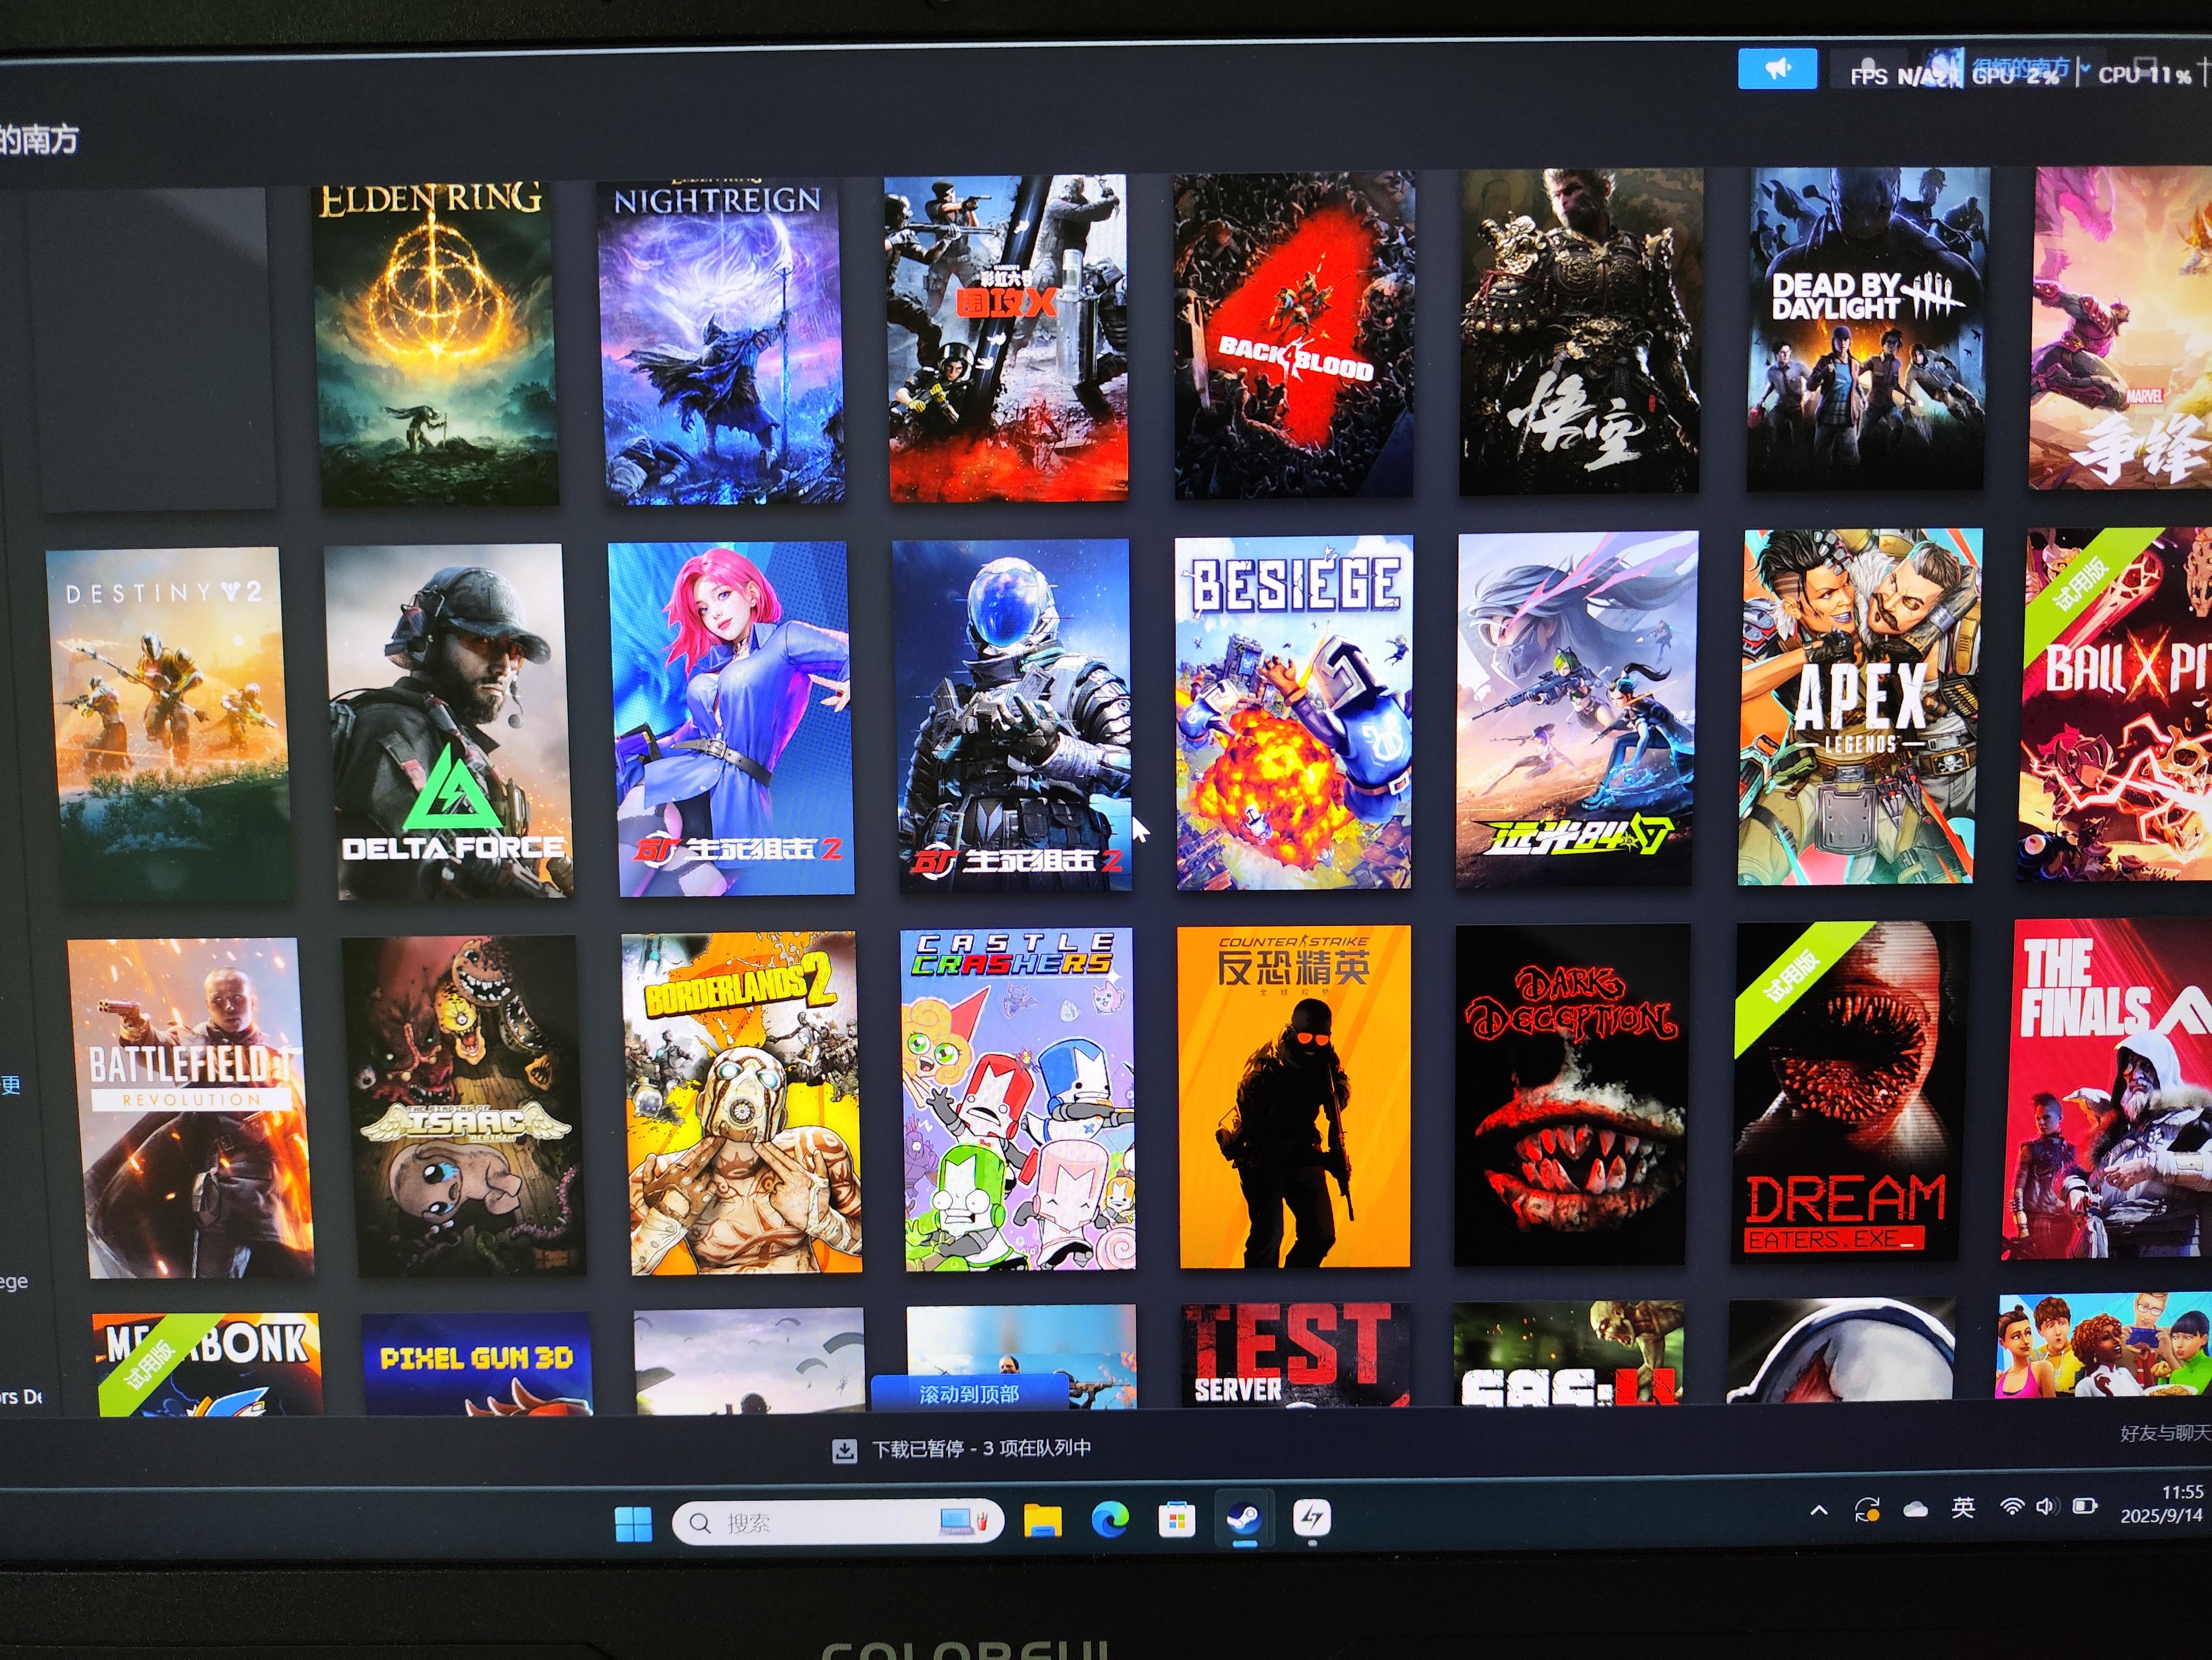Image resolution: width=2212 pixels, height=1660 pixels.
Task: Open 下载已暂停 download queue link
Action: point(980,1448)
